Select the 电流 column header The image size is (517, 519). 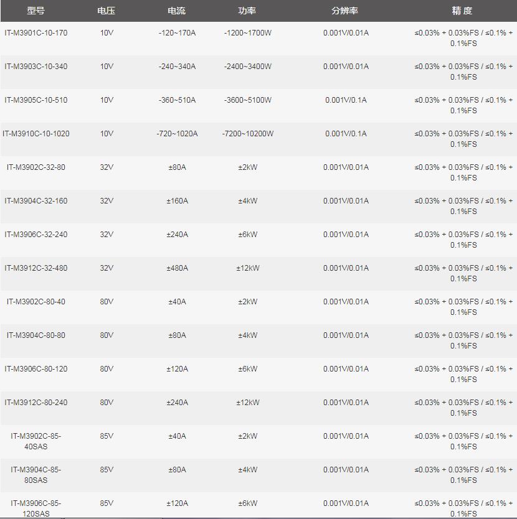pos(177,11)
